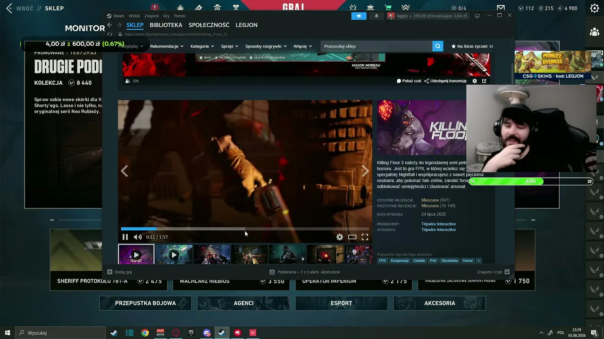Pop out the broadcast in new window
The width and height of the screenshot is (604, 339).
(484, 81)
